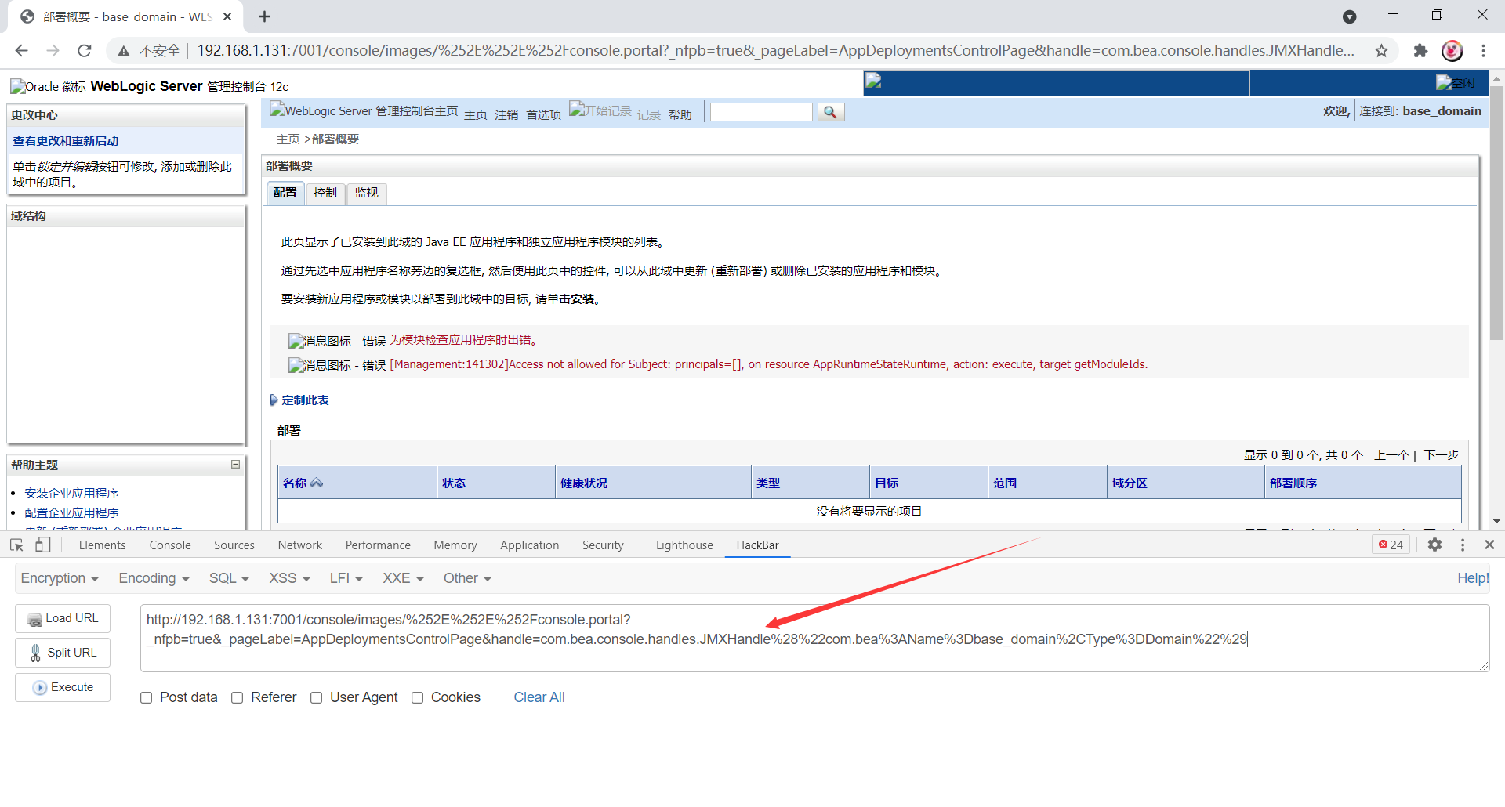Click the console search magnifier button
Screen dimensions: 1505x807
[830, 112]
